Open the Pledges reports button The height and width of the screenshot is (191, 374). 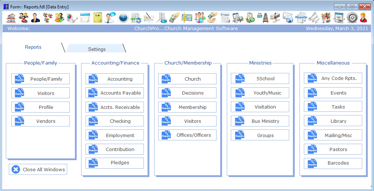point(115,163)
